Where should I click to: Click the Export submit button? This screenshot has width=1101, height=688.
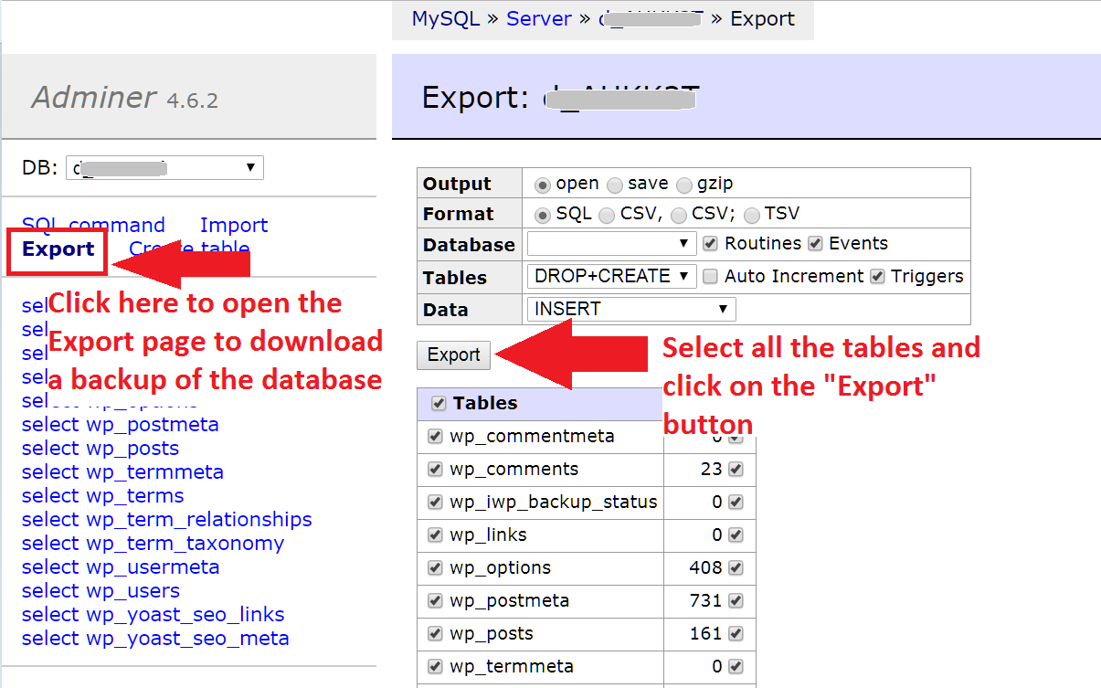click(x=454, y=355)
